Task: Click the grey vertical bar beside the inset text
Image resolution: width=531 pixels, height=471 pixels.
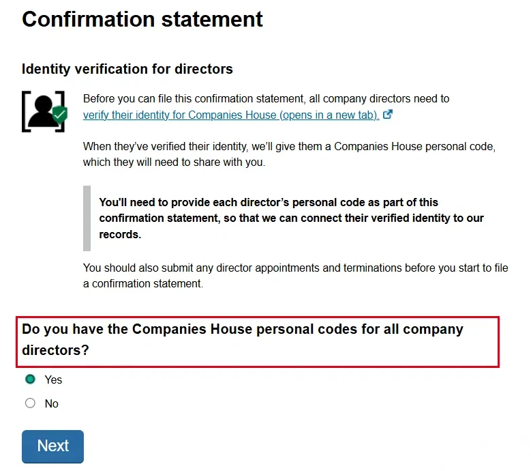Action: click(x=87, y=218)
